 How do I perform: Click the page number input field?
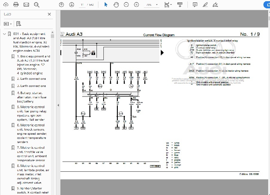(x=82, y=5)
